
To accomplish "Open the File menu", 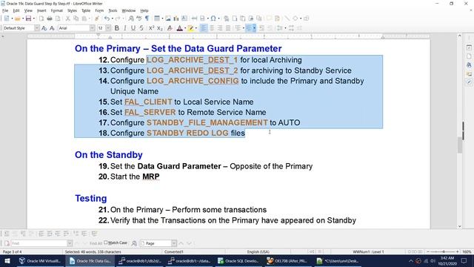I will [x=5, y=10].
